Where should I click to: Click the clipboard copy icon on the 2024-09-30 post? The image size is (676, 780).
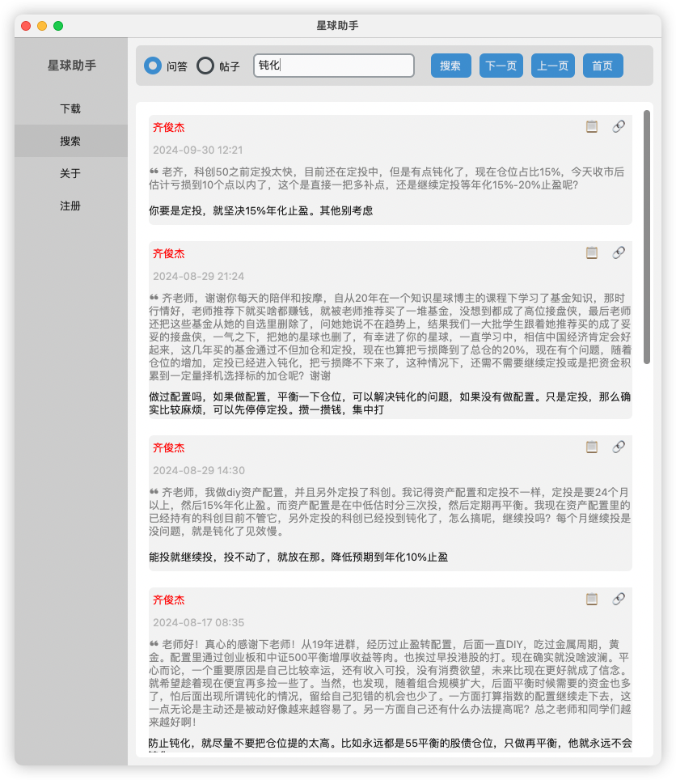coord(592,127)
